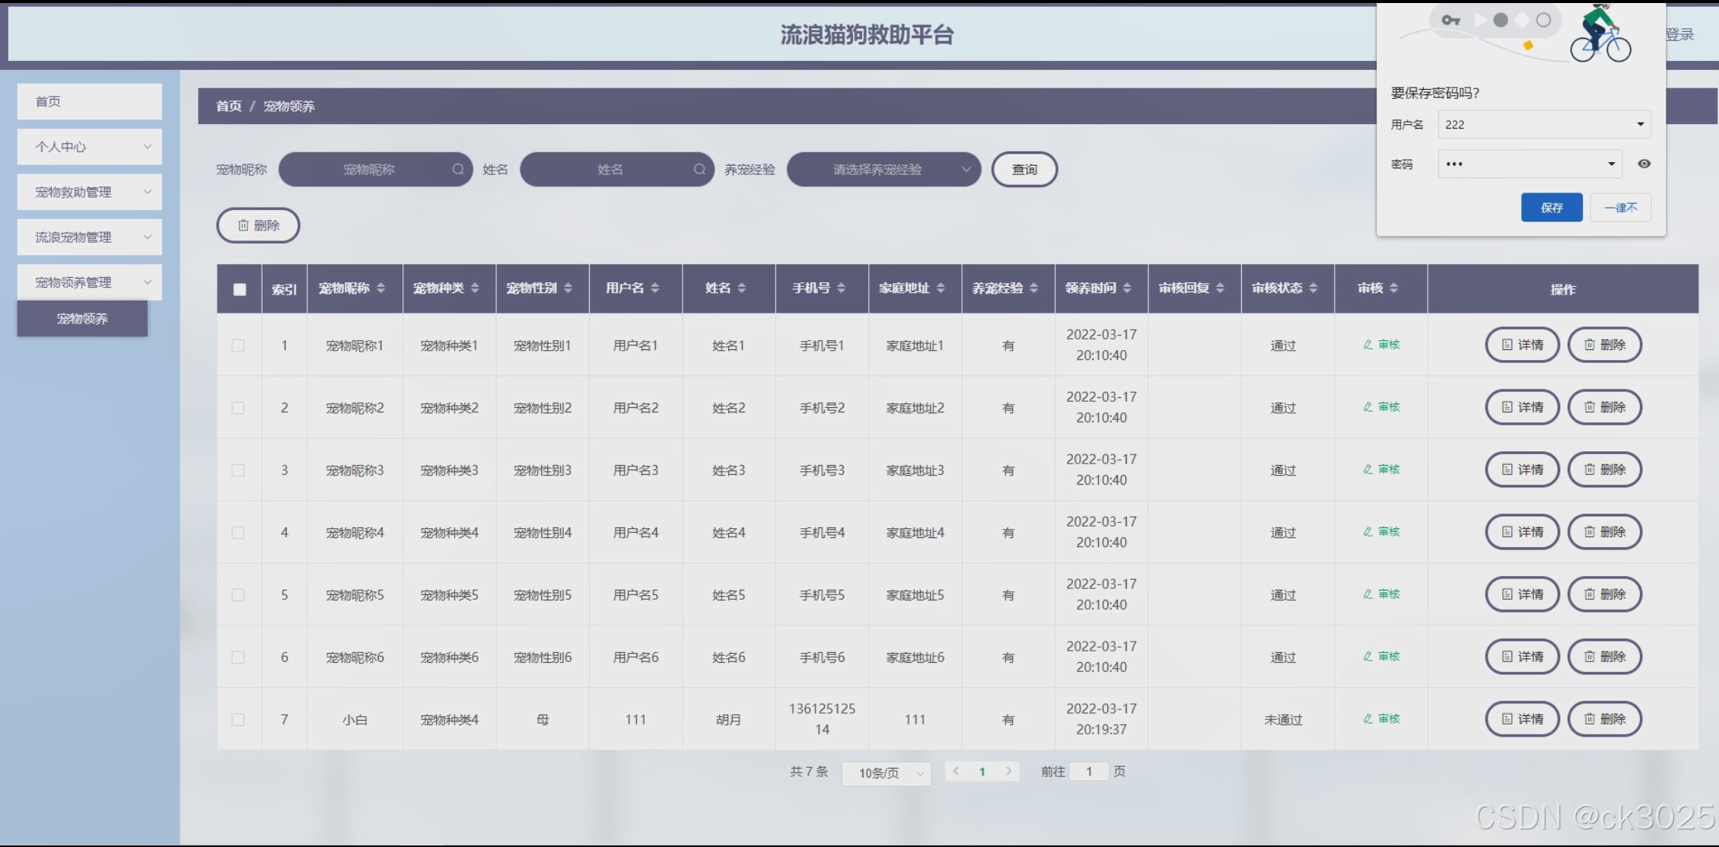1719x847 pixels.
Task: Toggle select-all checkbox in table header
Action: 240,289
